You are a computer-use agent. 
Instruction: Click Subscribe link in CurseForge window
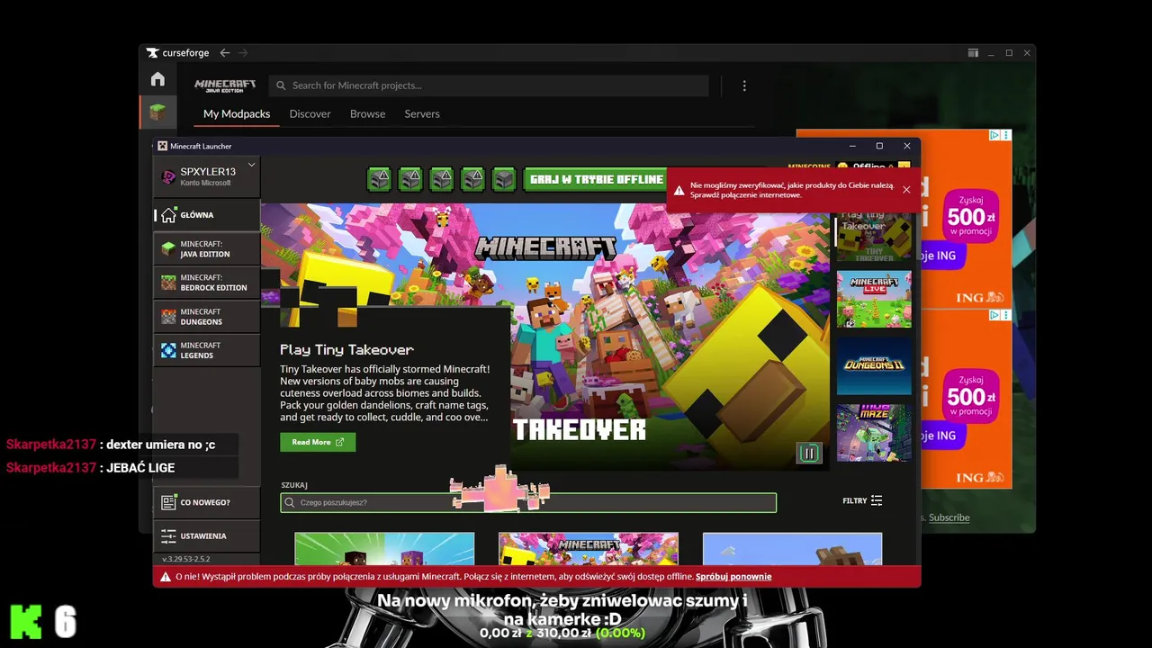click(949, 517)
